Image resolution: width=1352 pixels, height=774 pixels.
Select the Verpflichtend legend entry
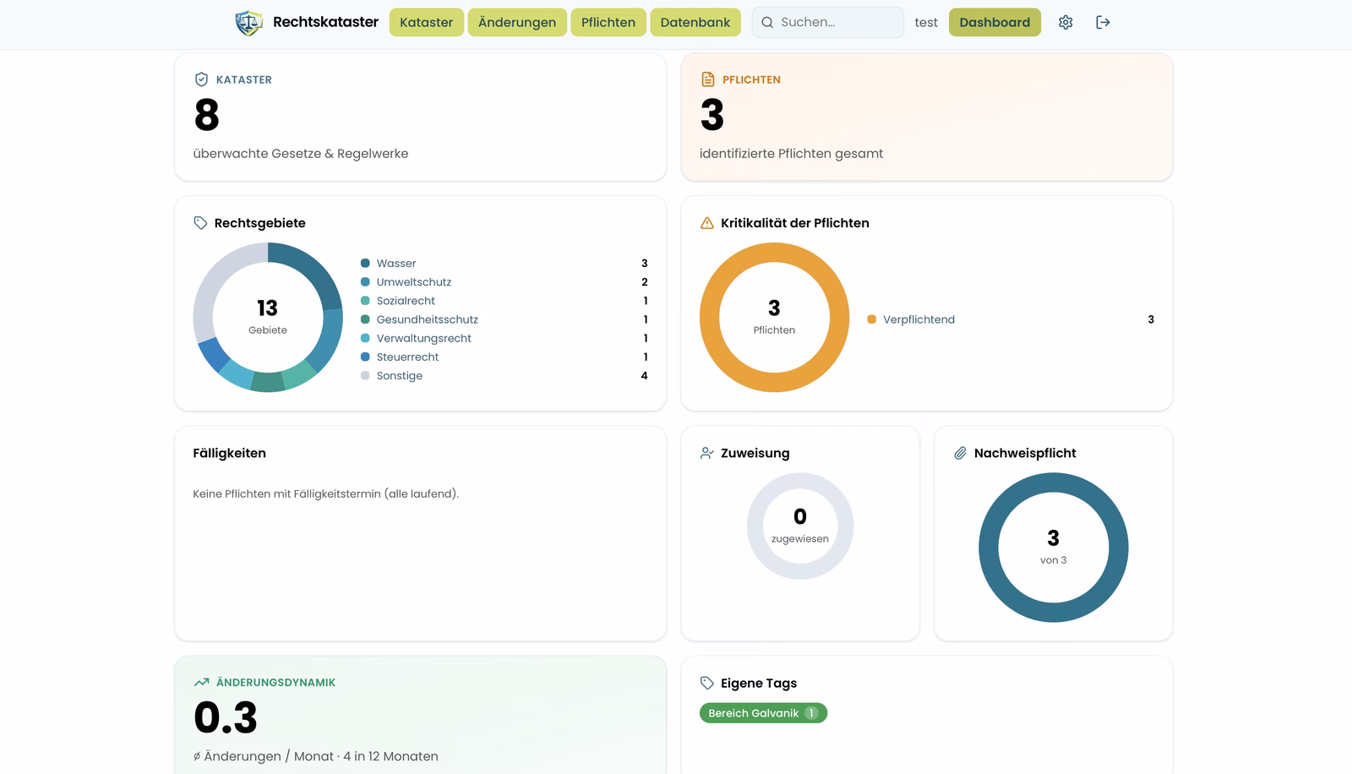(1011, 319)
